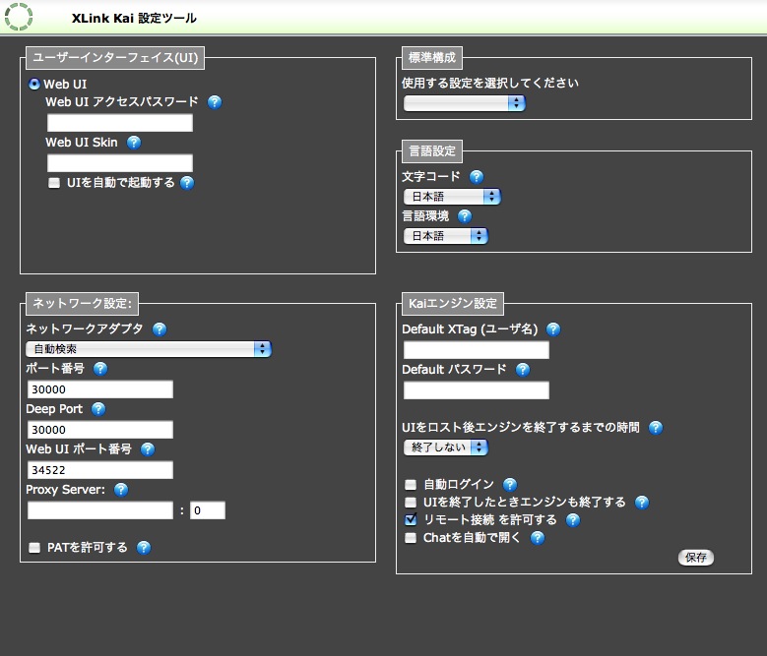Open the 終了しない timeout dropdown

pos(445,447)
